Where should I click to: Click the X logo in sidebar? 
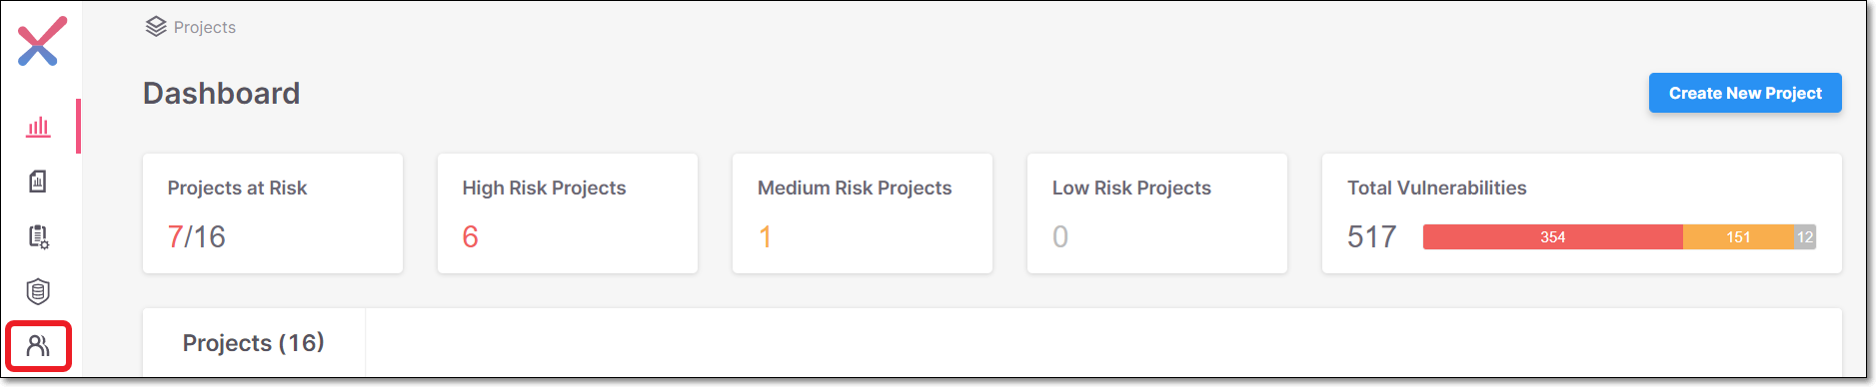coord(41,41)
